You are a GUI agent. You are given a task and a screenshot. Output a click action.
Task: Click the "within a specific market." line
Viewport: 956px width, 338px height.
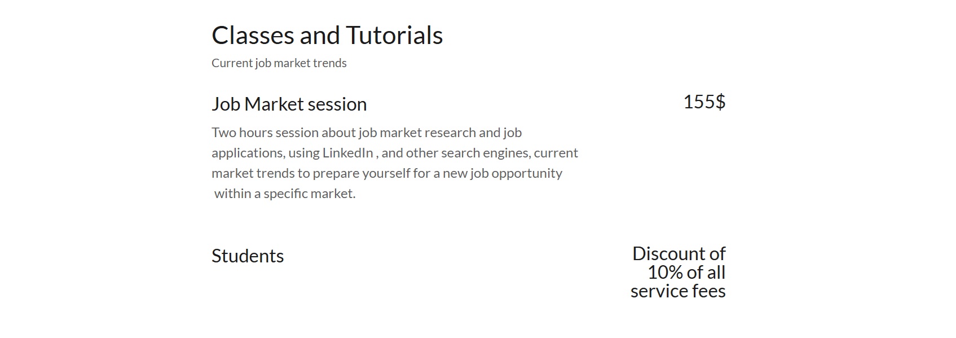tap(285, 194)
